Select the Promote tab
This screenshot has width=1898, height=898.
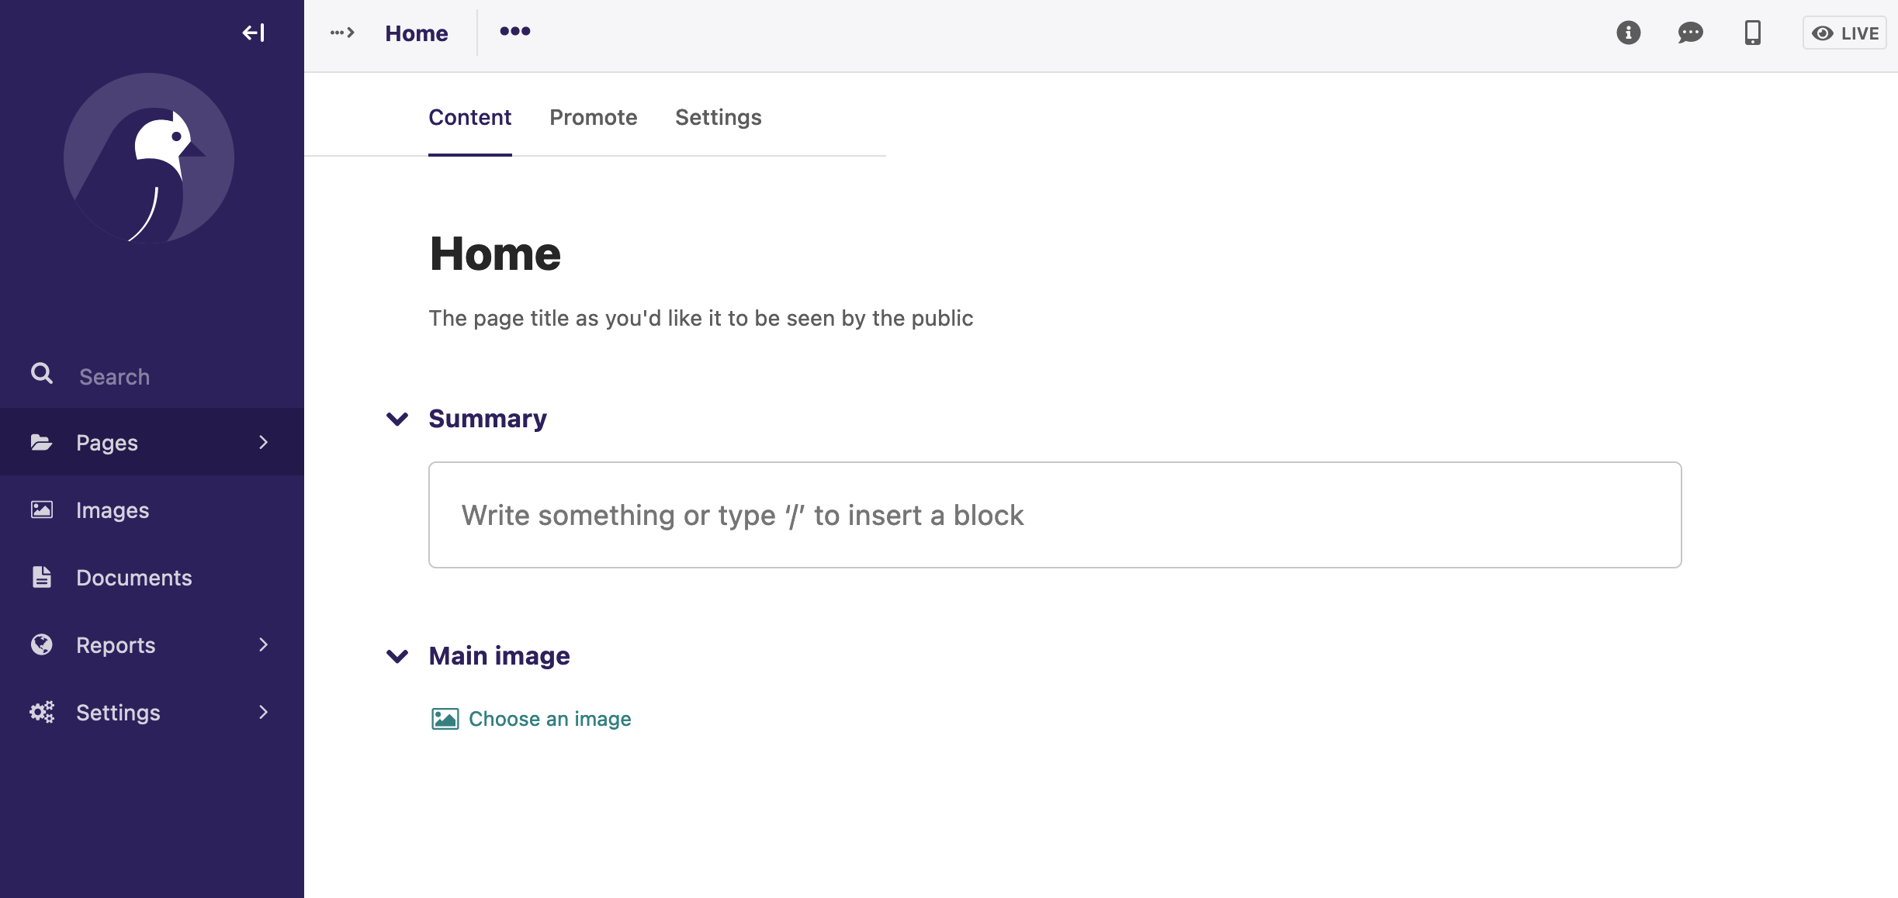[x=593, y=117]
